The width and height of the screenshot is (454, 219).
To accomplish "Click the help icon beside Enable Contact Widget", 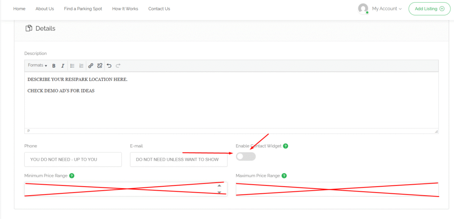I will (286, 146).
